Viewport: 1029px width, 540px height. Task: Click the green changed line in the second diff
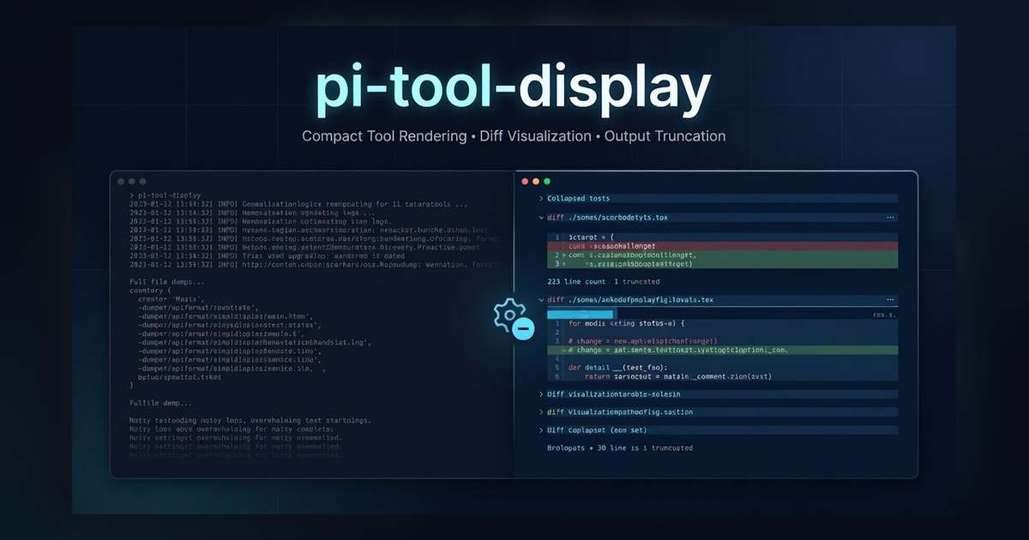click(x=722, y=350)
